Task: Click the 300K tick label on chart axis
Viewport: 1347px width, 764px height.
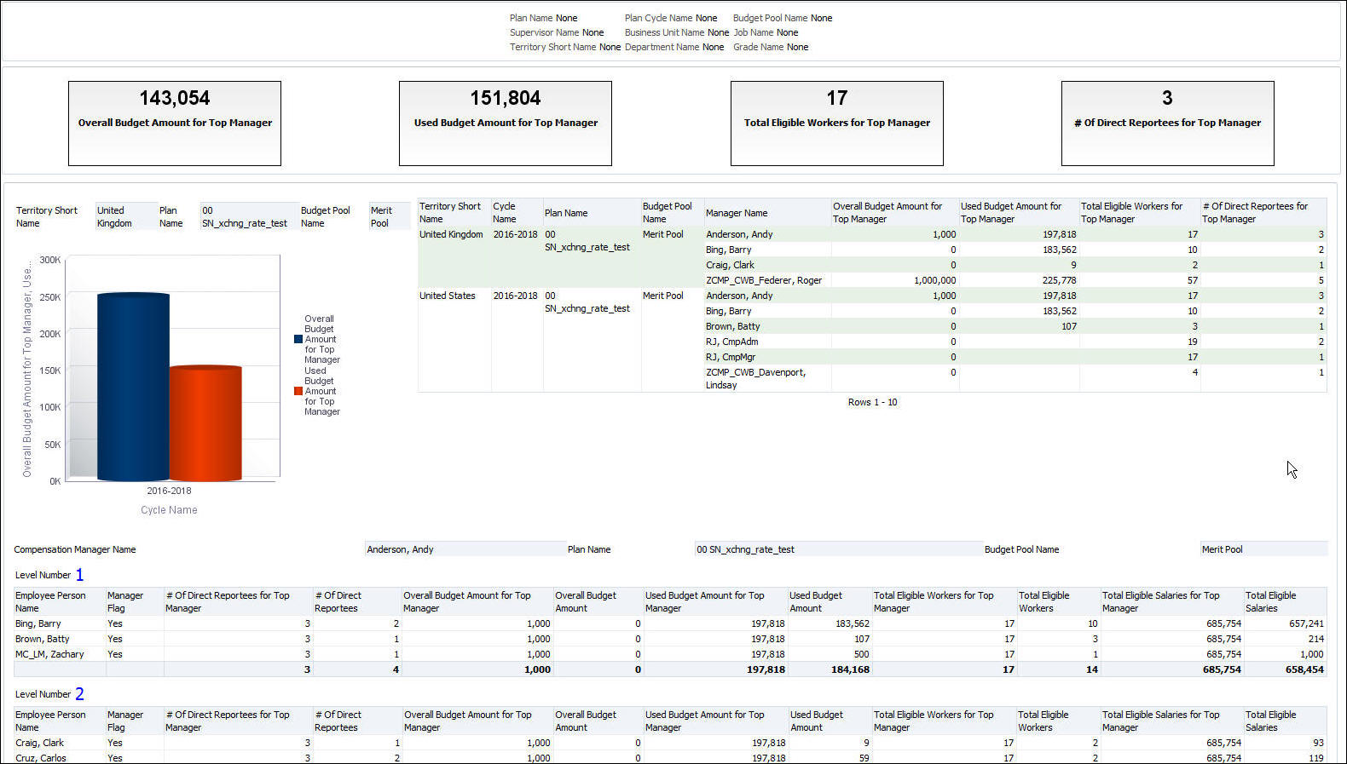Action: coord(50,260)
